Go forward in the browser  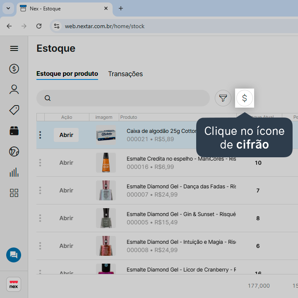[24, 26]
